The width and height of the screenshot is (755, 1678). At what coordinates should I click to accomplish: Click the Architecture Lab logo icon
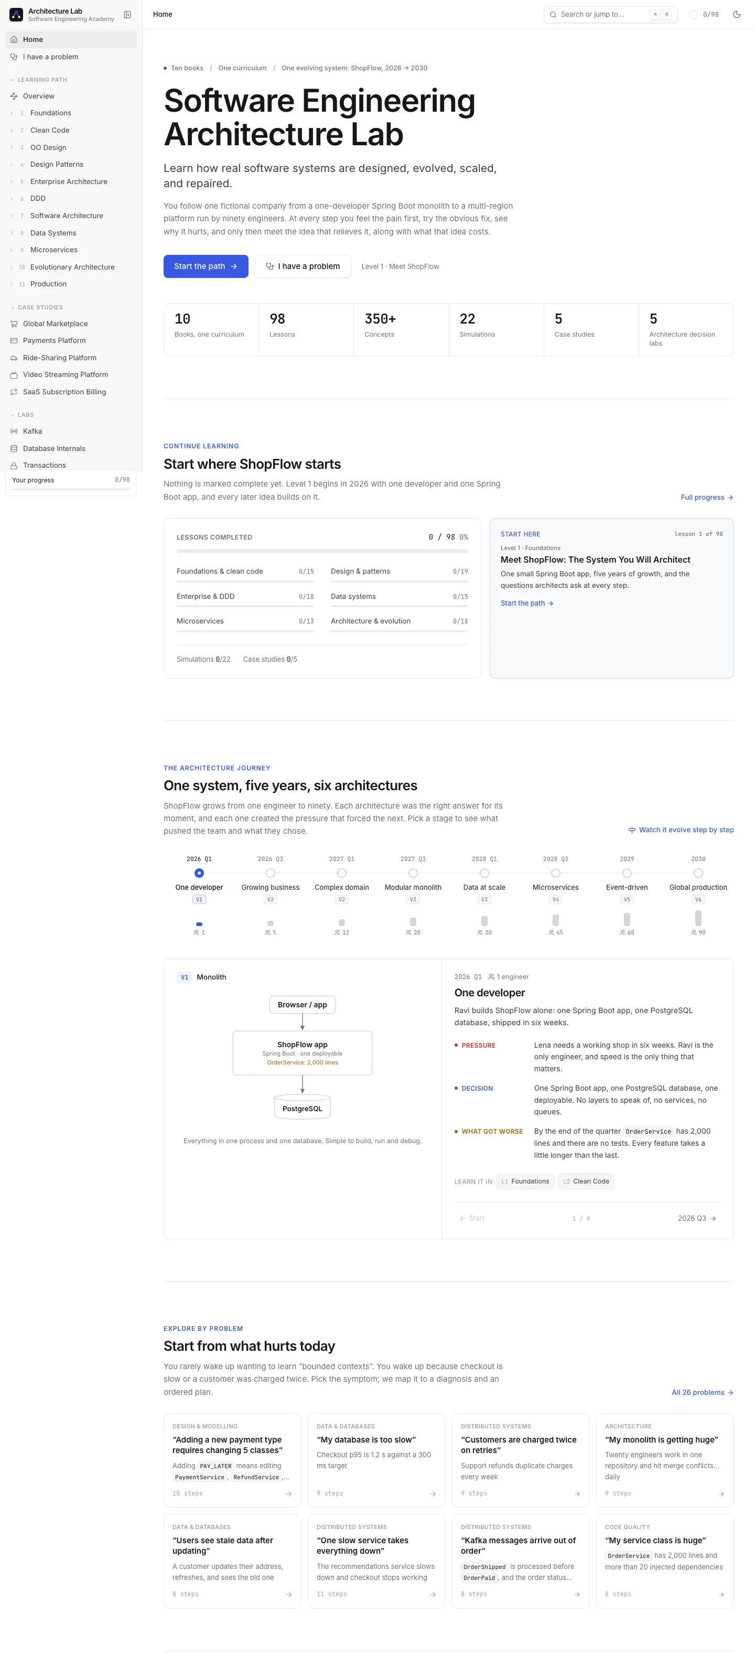tap(16, 14)
